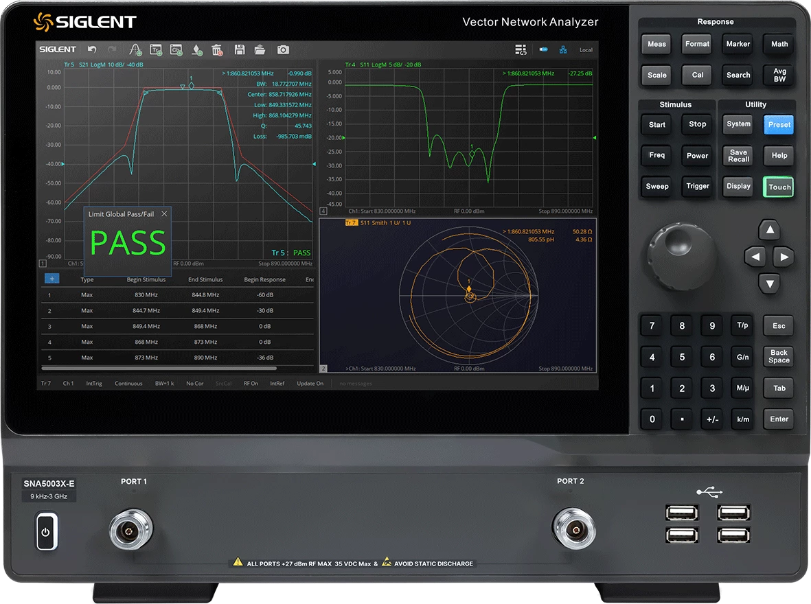Toggle the RF On status indicator
811x604 pixels.
click(251, 384)
